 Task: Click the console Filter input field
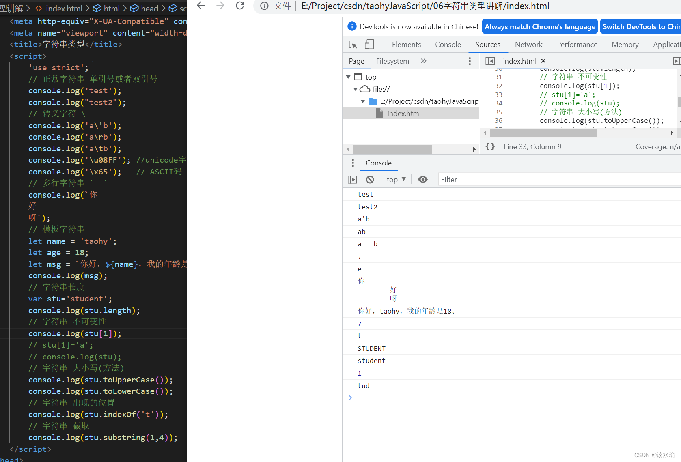559,179
